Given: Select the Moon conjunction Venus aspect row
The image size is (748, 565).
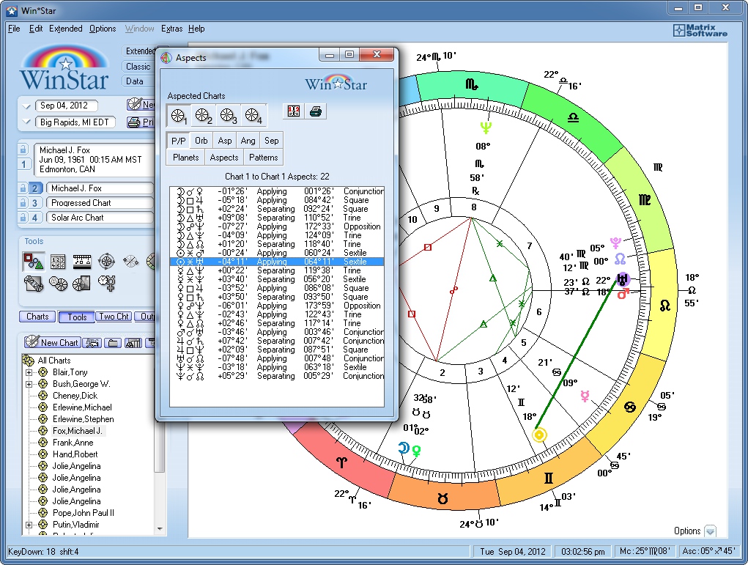Looking at the screenshot, I should point(277,191).
